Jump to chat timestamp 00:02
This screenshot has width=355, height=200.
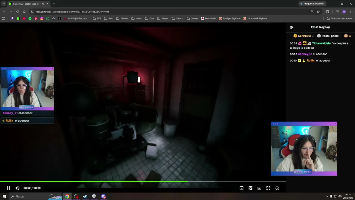(x=293, y=43)
